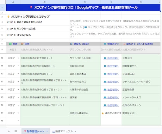
Task: Open status dropdown in row 13
Action: (x=18, y=82)
